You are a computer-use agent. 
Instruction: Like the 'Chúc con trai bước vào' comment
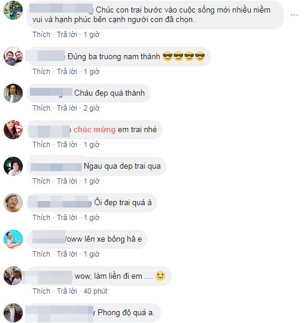pyautogui.click(x=41, y=35)
